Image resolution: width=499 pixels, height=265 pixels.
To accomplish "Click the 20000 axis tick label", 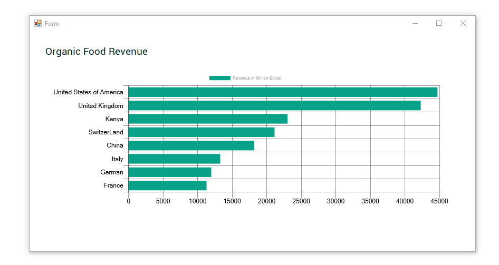I will pos(267,201).
